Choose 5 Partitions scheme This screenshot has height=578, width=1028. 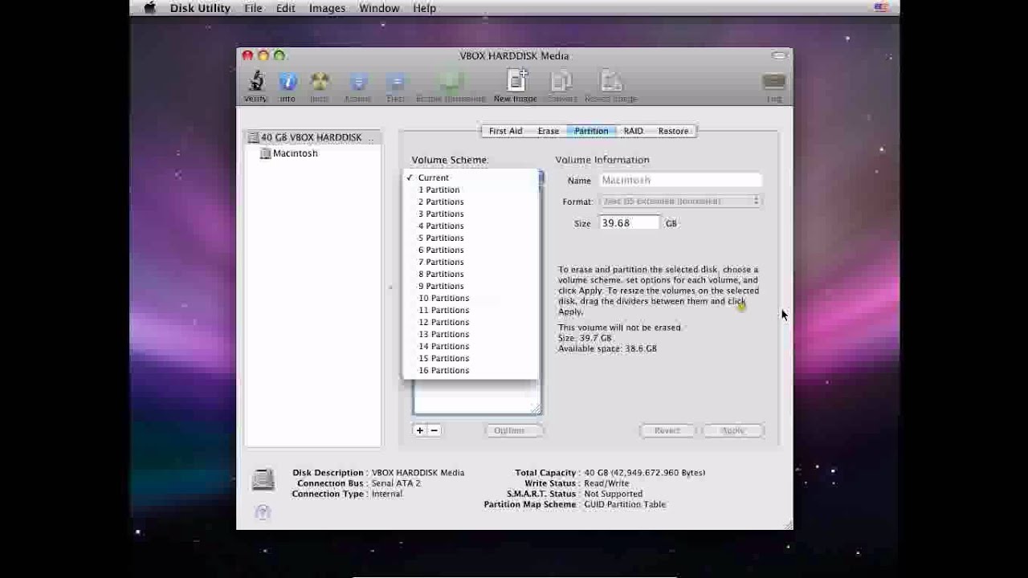click(471, 238)
